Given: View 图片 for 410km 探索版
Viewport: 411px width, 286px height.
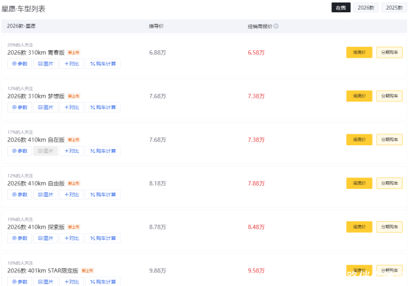Looking at the screenshot, I should click(46, 238).
